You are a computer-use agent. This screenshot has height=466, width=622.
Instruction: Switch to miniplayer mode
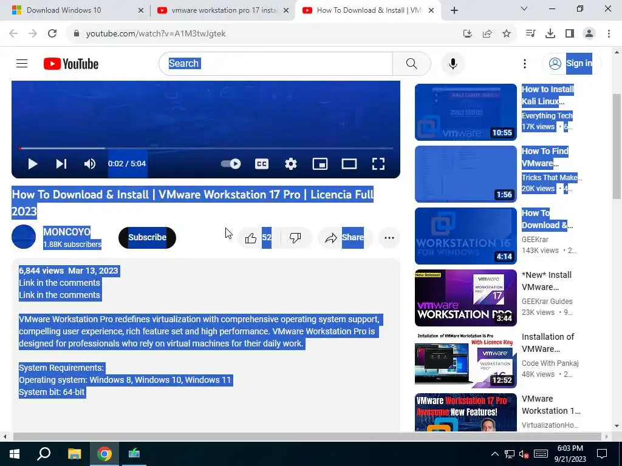point(320,164)
